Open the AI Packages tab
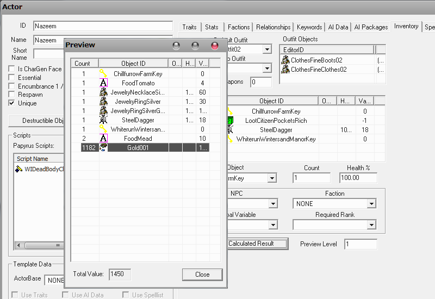The height and width of the screenshot is (299, 435). coord(371,27)
